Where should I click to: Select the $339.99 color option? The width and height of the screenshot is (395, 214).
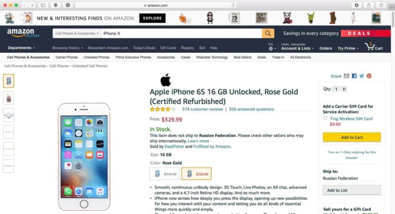click(x=164, y=174)
